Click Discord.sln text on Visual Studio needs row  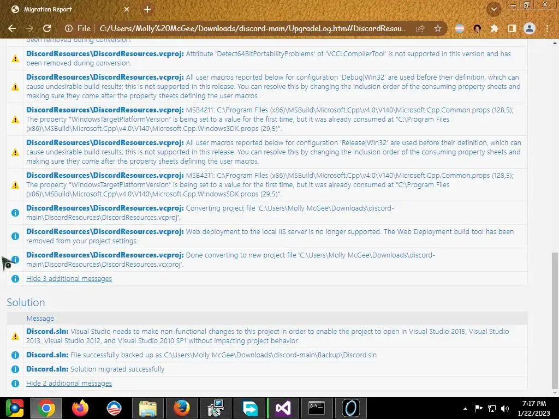(47, 331)
